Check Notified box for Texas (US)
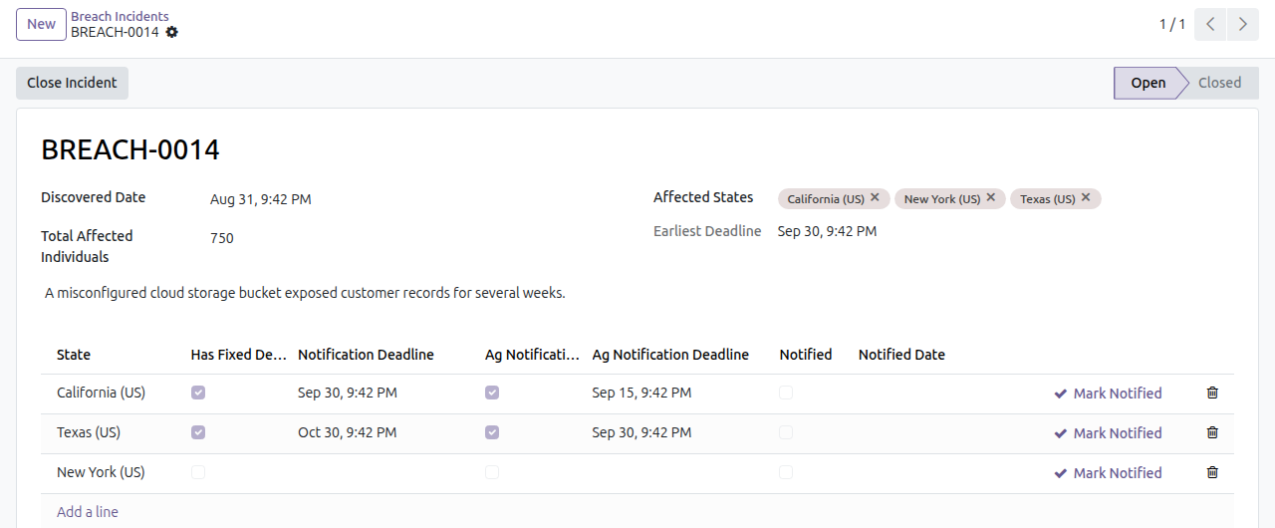The image size is (1275, 528). coord(786,432)
